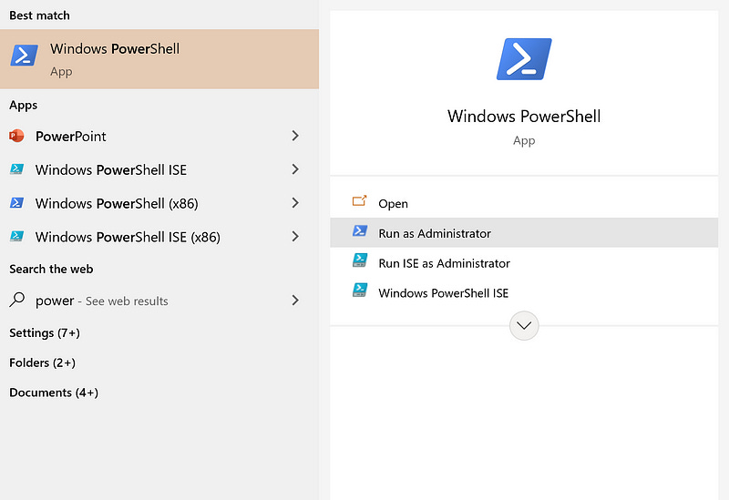Screen dimensions: 729x500
Task: Click the Run ISE as Administrator icon
Action: 360,260
